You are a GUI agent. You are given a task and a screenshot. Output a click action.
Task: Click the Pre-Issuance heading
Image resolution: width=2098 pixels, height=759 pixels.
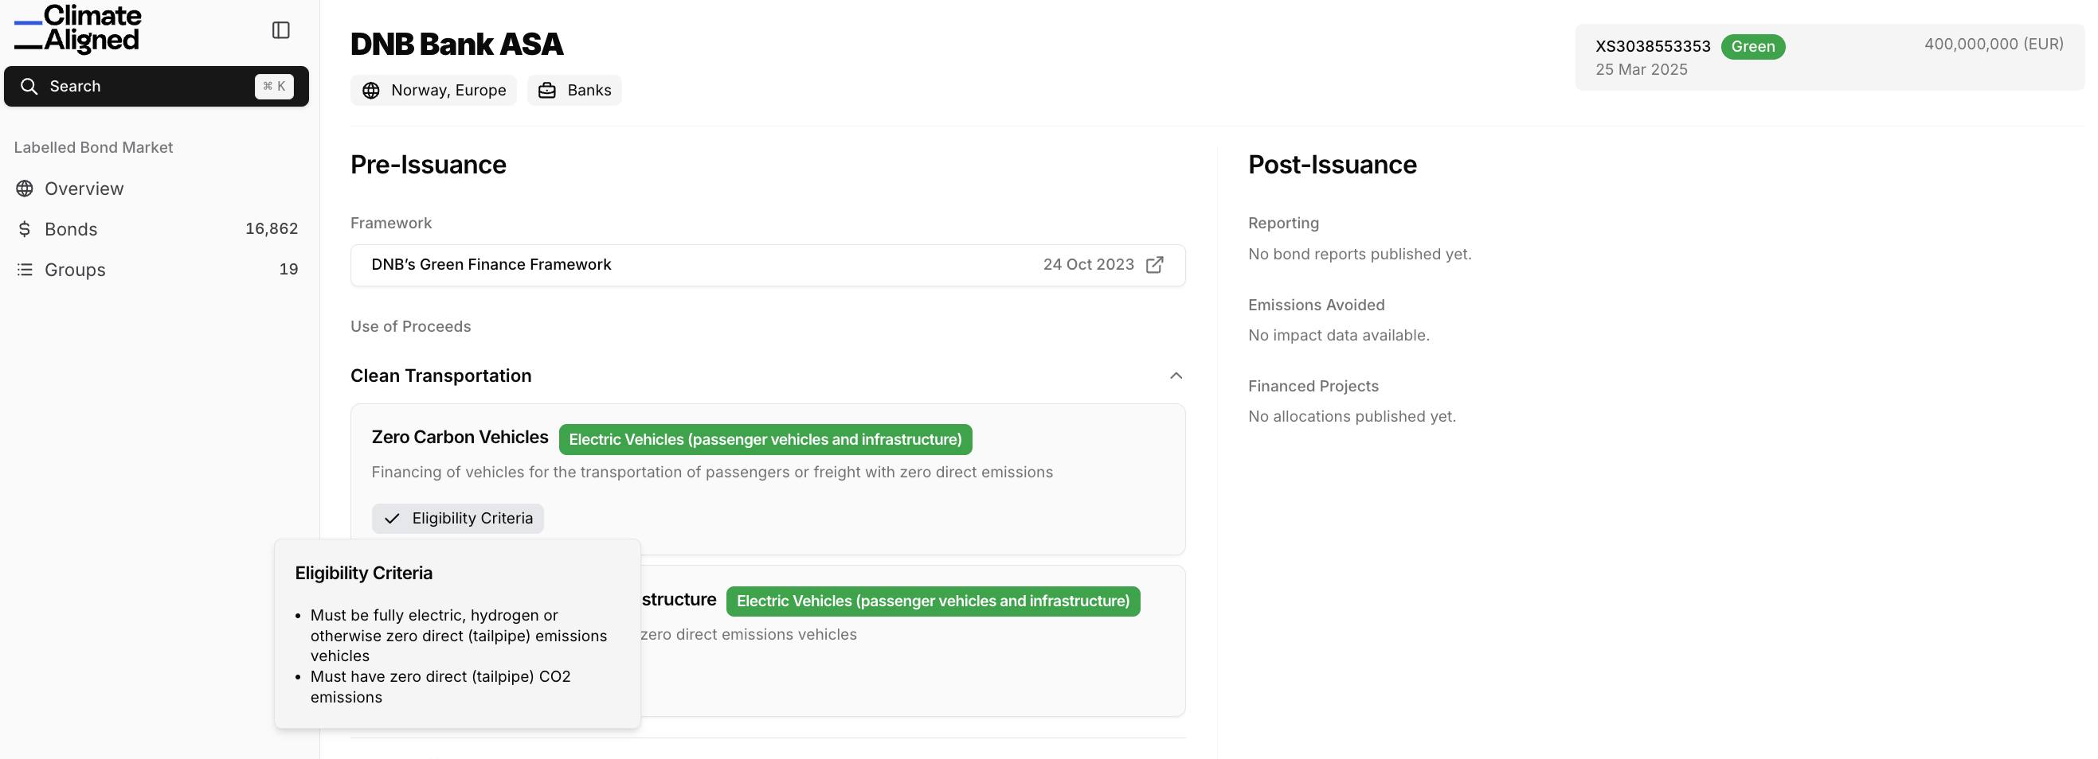pos(429,165)
